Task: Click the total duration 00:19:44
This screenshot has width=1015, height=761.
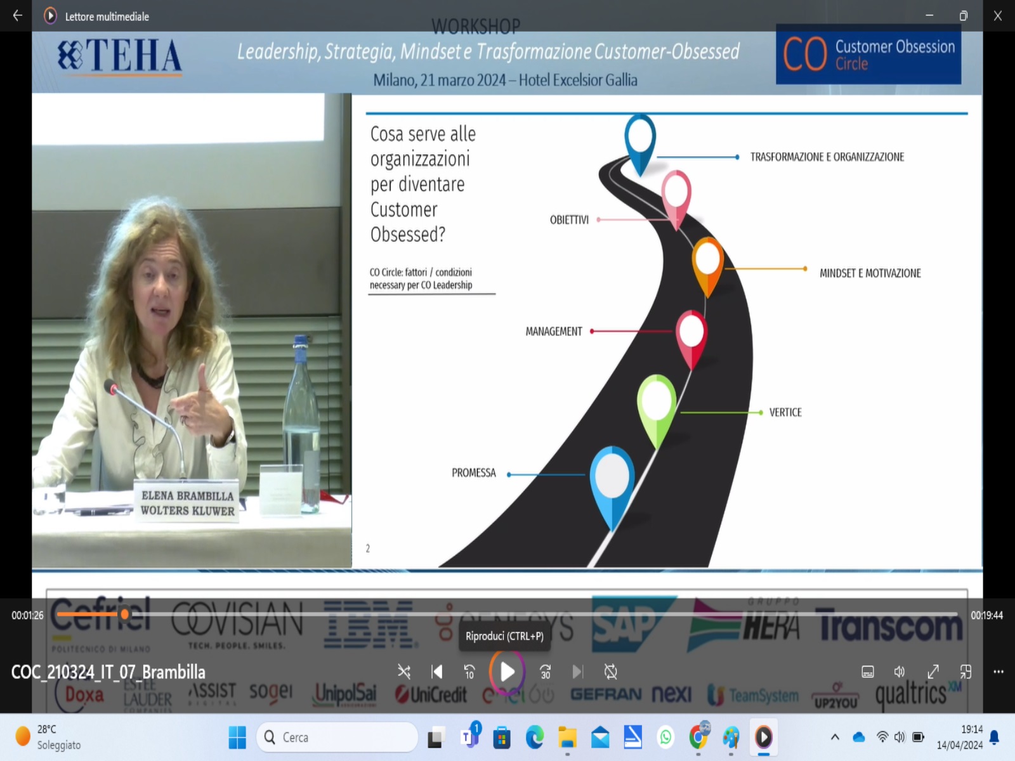Action: 986,615
